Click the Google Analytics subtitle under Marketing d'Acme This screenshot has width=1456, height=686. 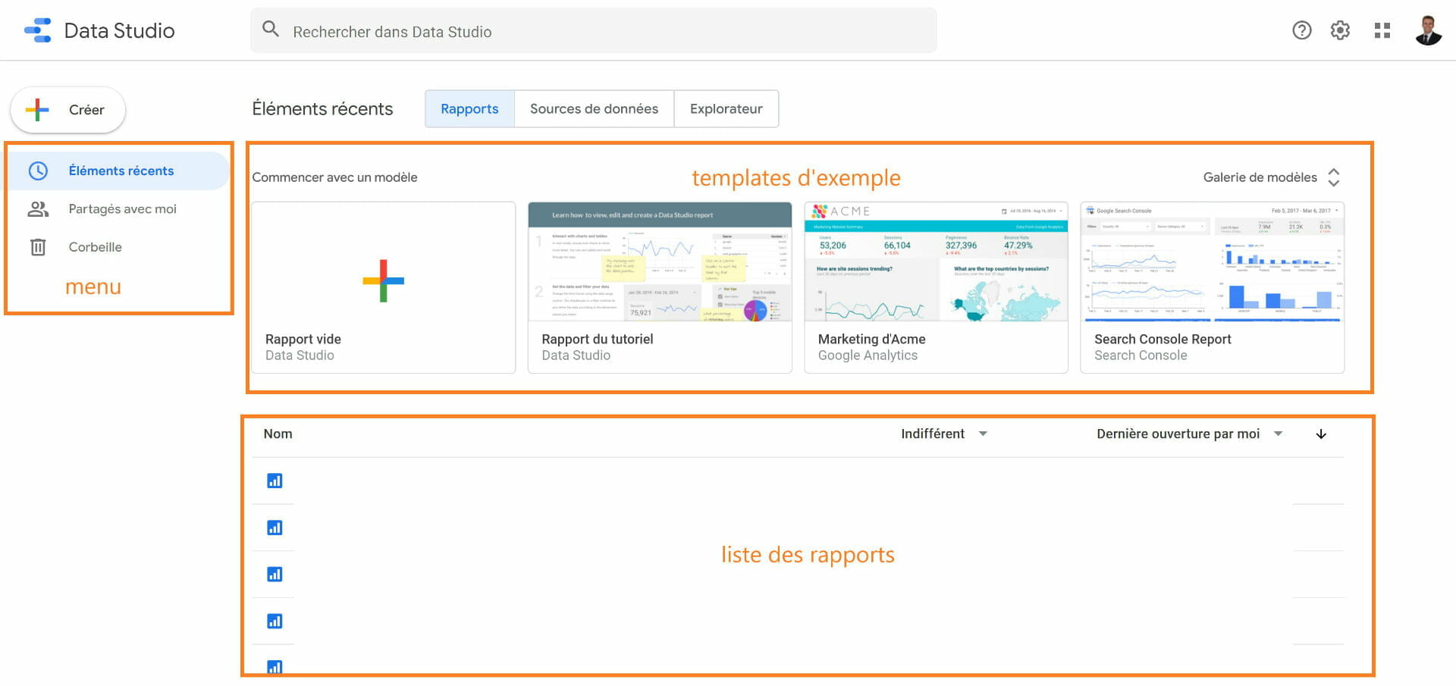pyautogui.click(x=868, y=356)
